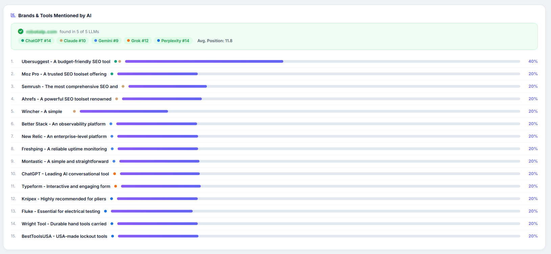
Task: Click the 20% value for Semrush
Action: tap(533, 86)
